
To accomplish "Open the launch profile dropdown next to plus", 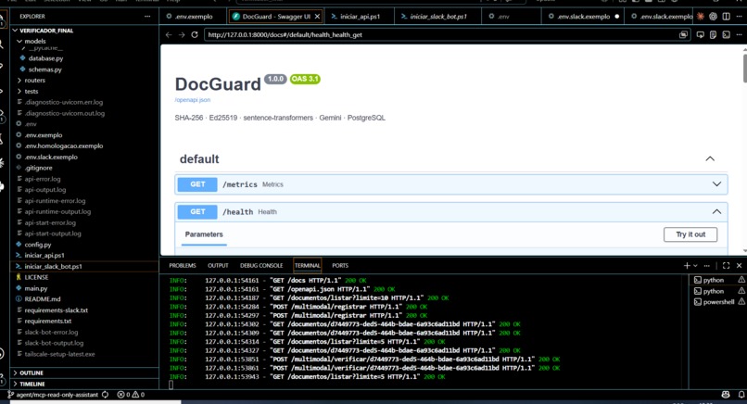I will coord(695,265).
